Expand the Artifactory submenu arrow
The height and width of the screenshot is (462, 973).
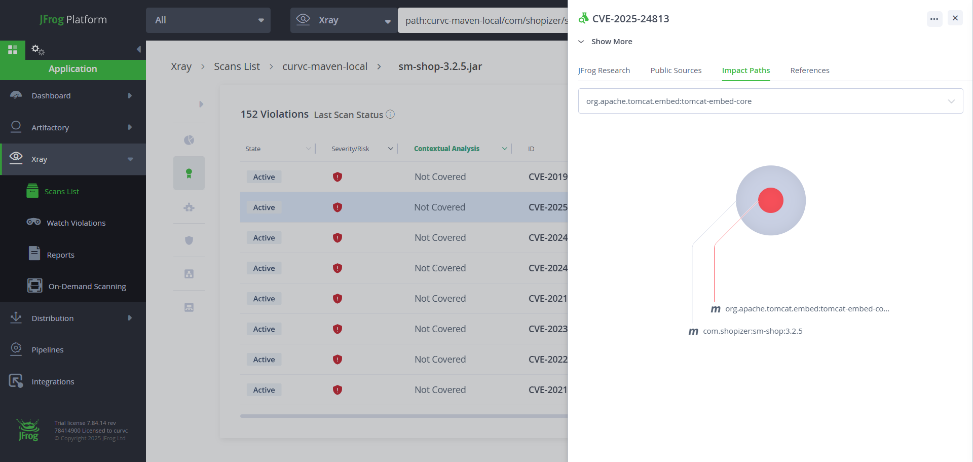[x=130, y=127]
